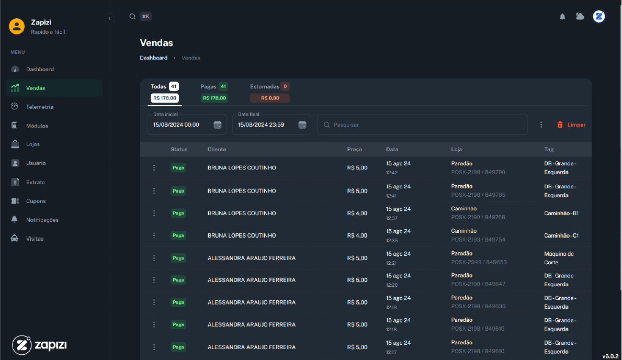Select the Todas tab

pyautogui.click(x=165, y=93)
